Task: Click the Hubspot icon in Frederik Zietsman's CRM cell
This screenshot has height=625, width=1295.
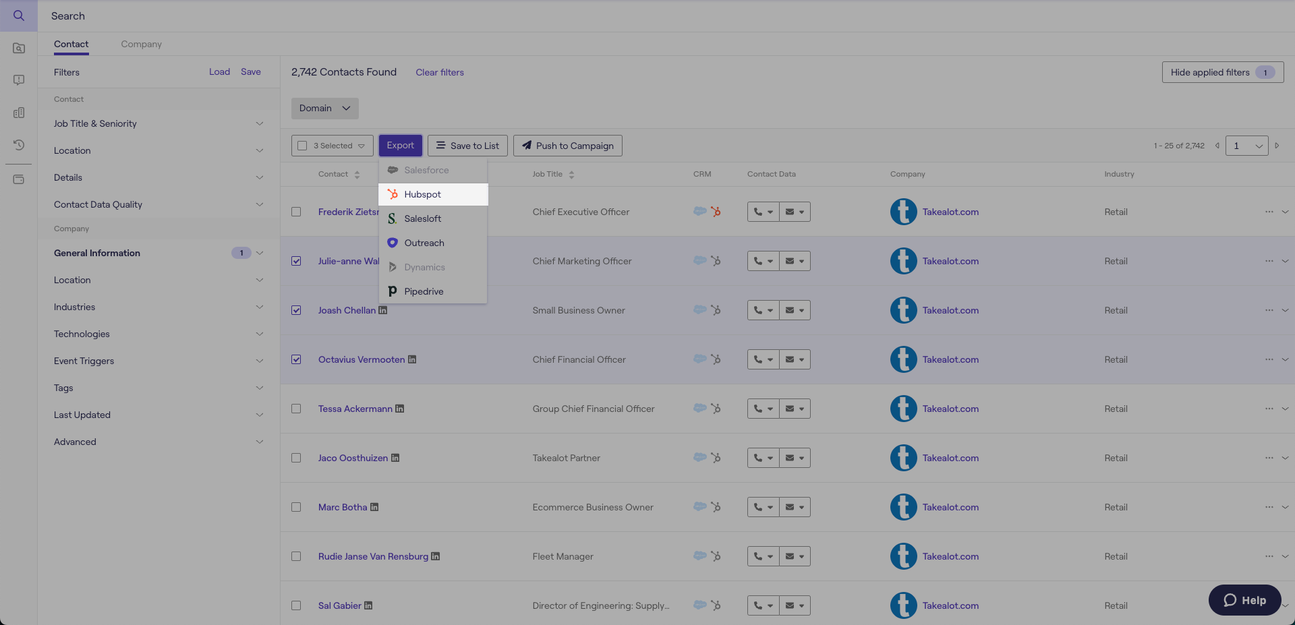Action: point(716,212)
